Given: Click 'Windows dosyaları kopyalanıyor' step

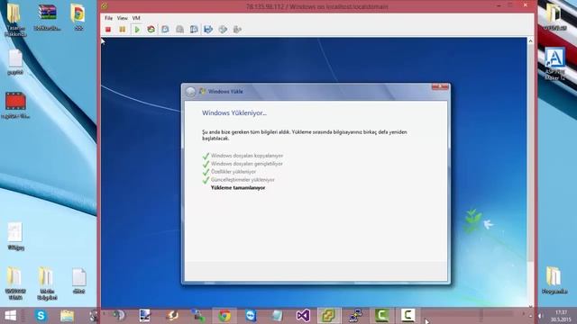Looking at the screenshot, I should (247, 156).
